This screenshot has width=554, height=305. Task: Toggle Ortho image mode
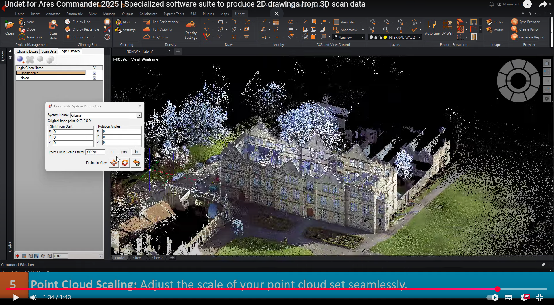click(495, 22)
